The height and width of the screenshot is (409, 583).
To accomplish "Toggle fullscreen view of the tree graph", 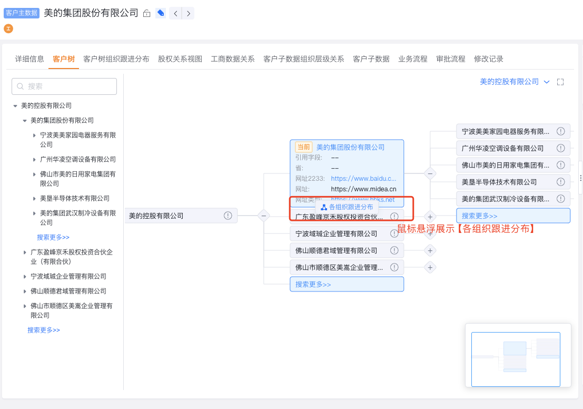I will [560, 82].
